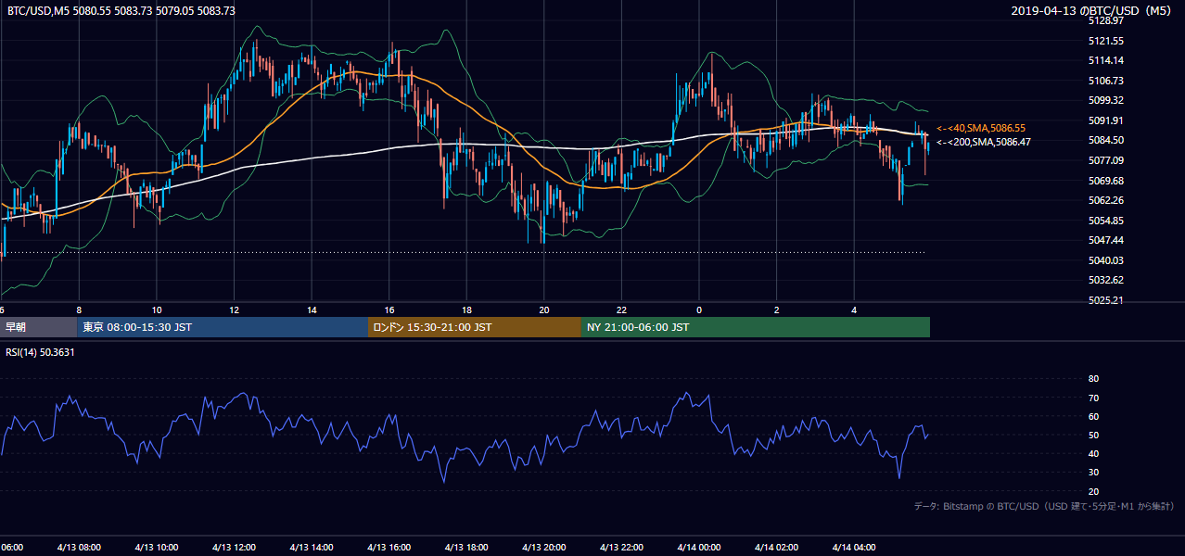This screenshot has width=1185, height=556.
Task: Click the 4/13 08:00 date axis label
Action: pyautogui.click(x=78, y=548)
